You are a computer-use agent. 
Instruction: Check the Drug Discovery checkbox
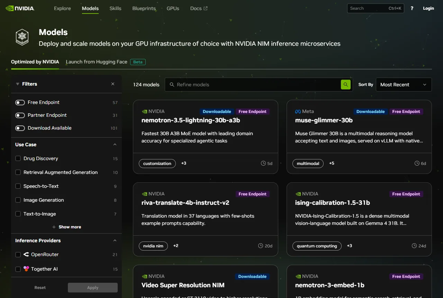(x=18, y=158)
